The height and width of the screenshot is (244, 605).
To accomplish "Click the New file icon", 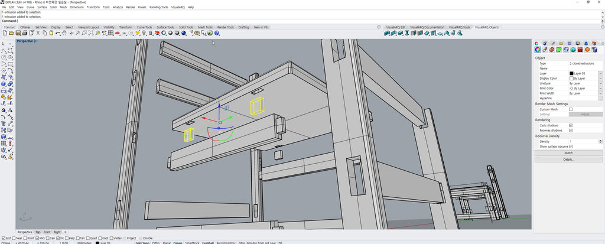I will [5, 33].
